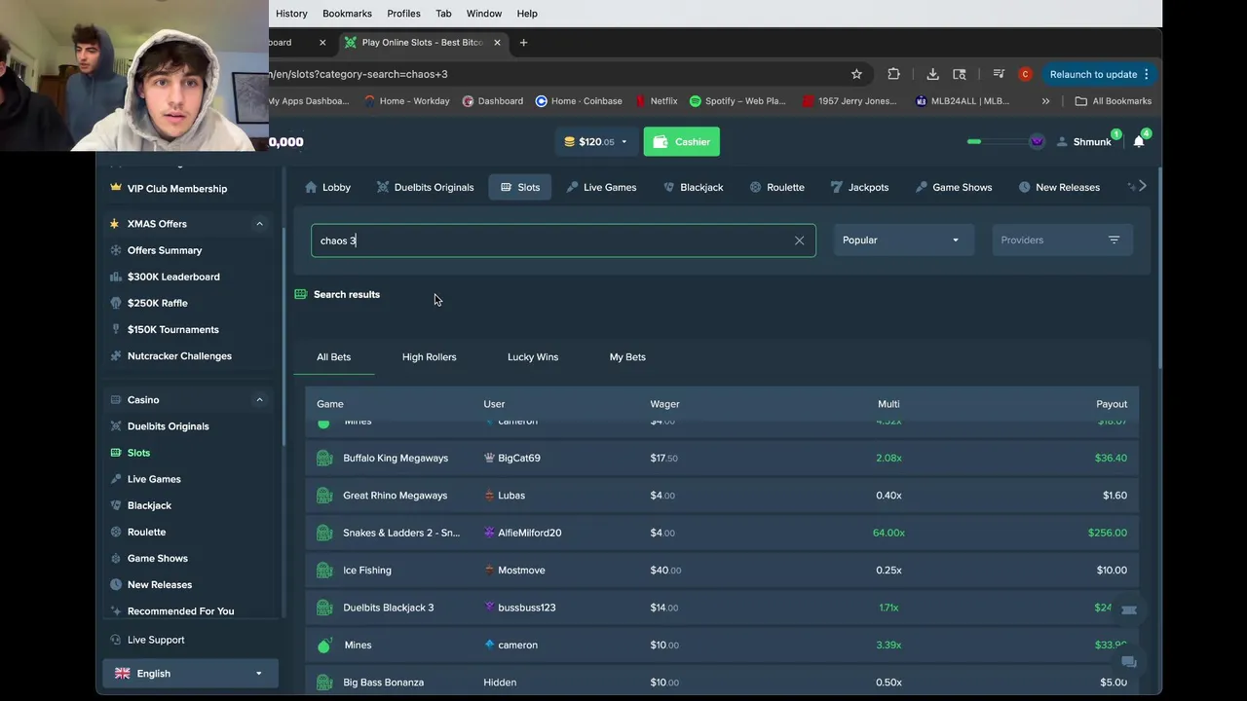Click Ice Fishing game row
The image size is (1247, 701).
point(722,570)
